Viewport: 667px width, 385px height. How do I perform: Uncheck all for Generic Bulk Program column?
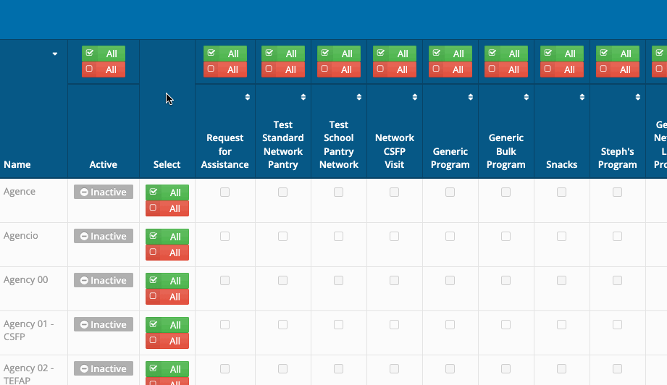coord(506,69)
